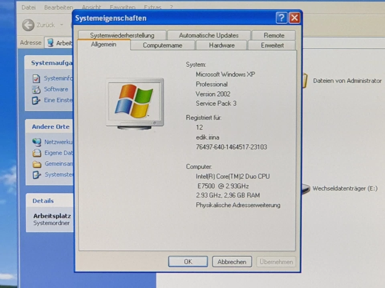Open the Eigene Dateien link
Viewport: 385px width, 288px height.
click(x=59, y=153)
